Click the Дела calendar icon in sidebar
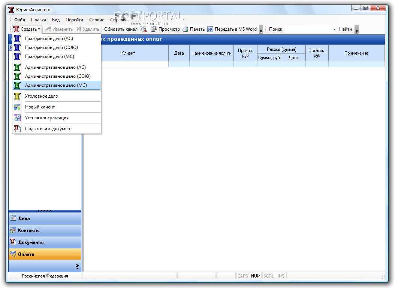This screenshot has height=288, width=395. tap(13, 218)
